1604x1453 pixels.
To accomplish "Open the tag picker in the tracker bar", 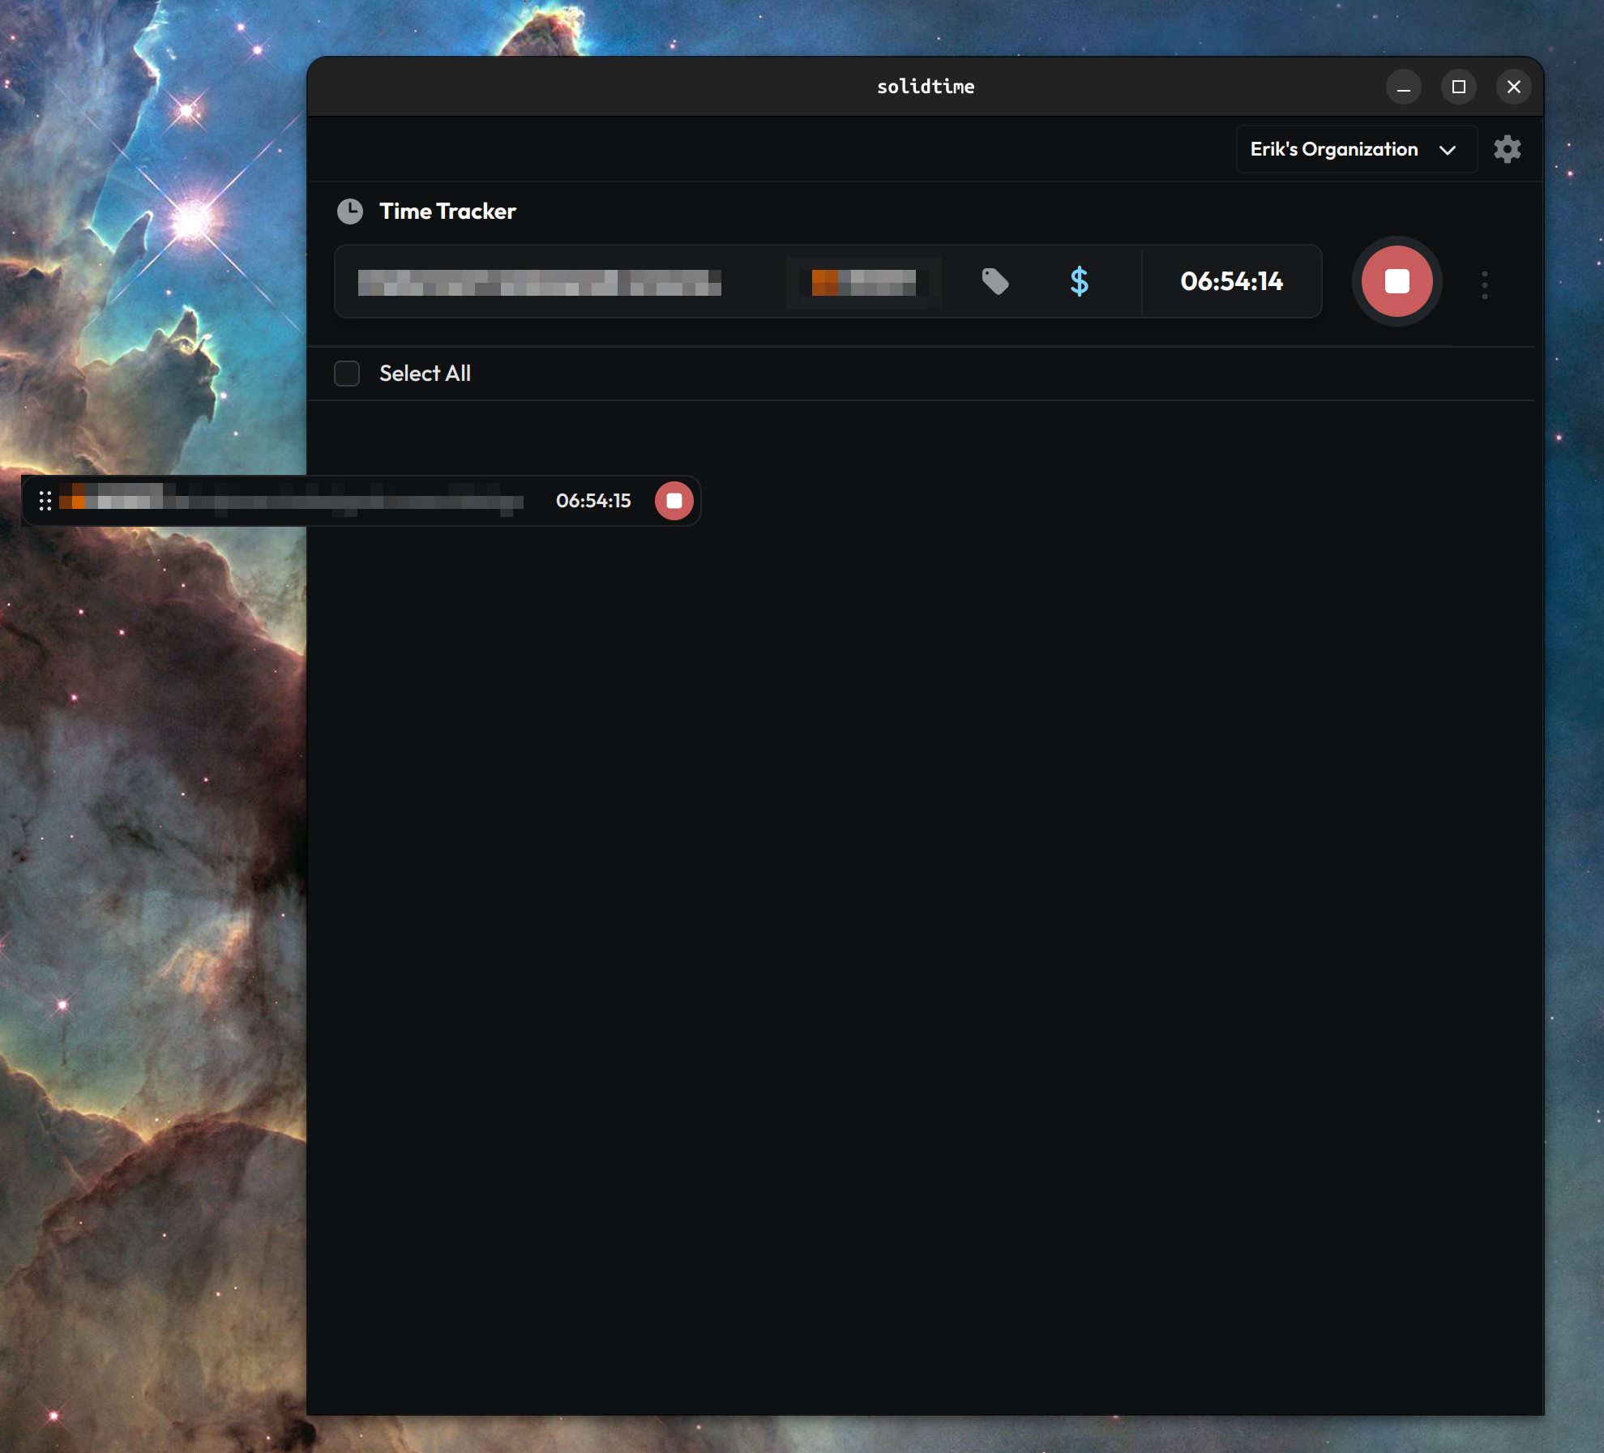I will [x=995, y=282].
